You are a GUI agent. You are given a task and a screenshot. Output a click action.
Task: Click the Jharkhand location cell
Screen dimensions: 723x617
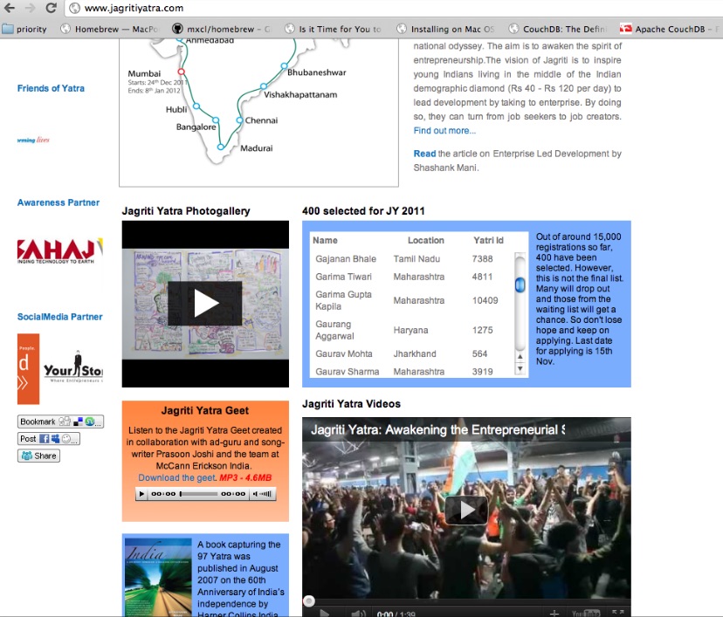click(x=415, y=354)
